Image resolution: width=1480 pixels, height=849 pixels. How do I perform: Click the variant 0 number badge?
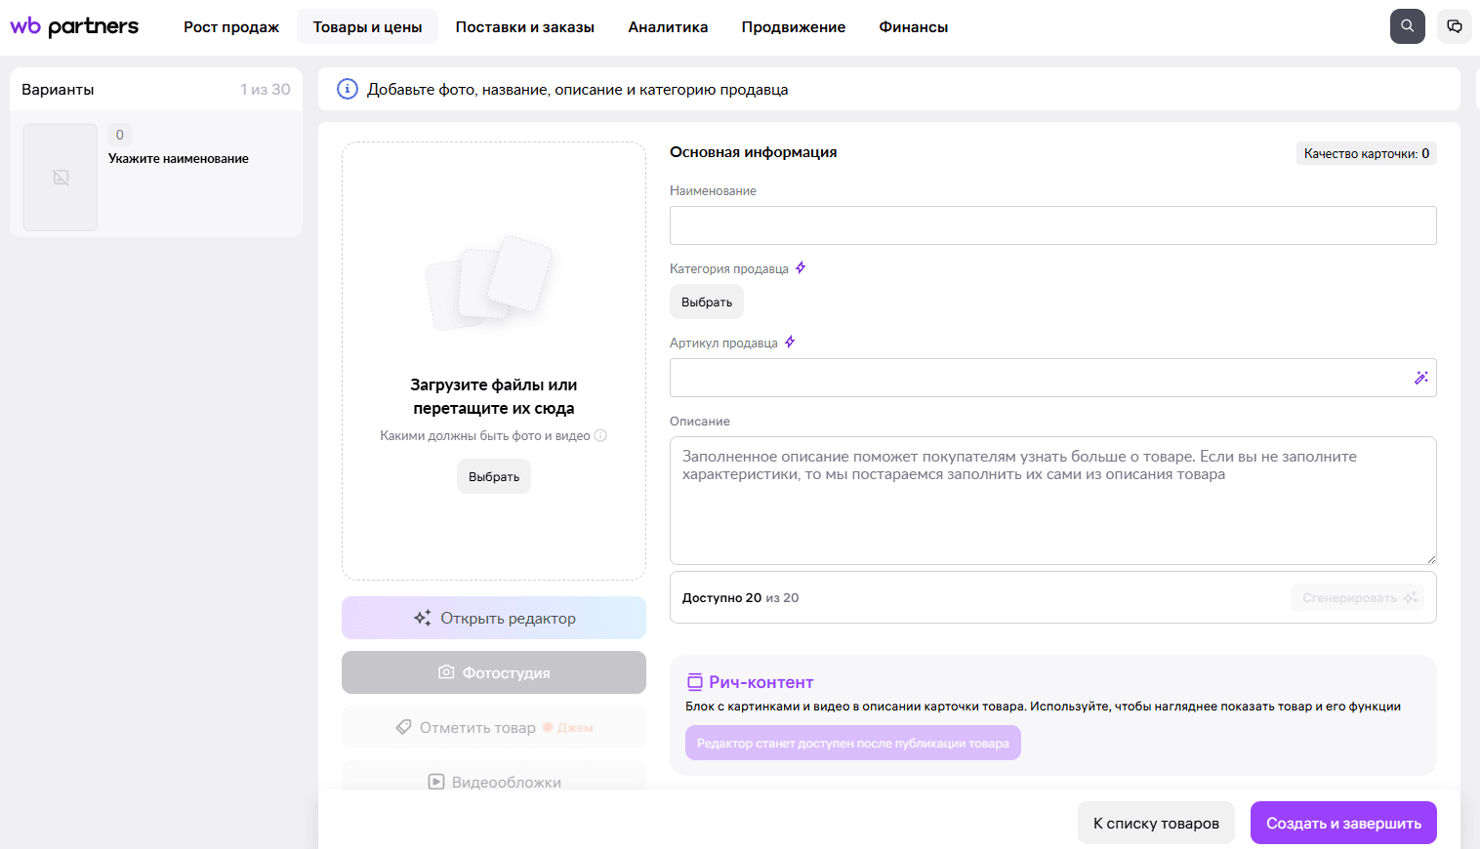point(120,135)
